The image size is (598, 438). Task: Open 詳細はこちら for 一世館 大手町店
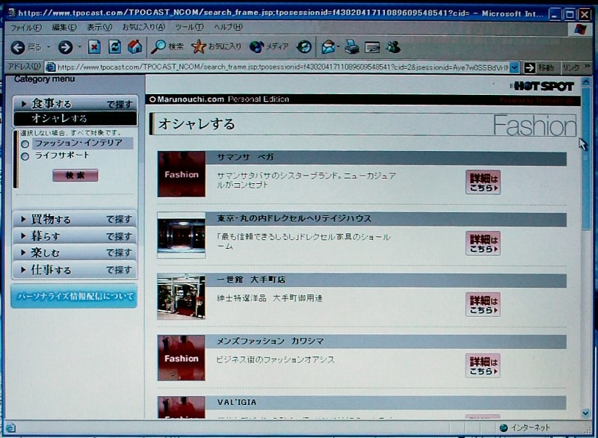(x=483, y=304)
